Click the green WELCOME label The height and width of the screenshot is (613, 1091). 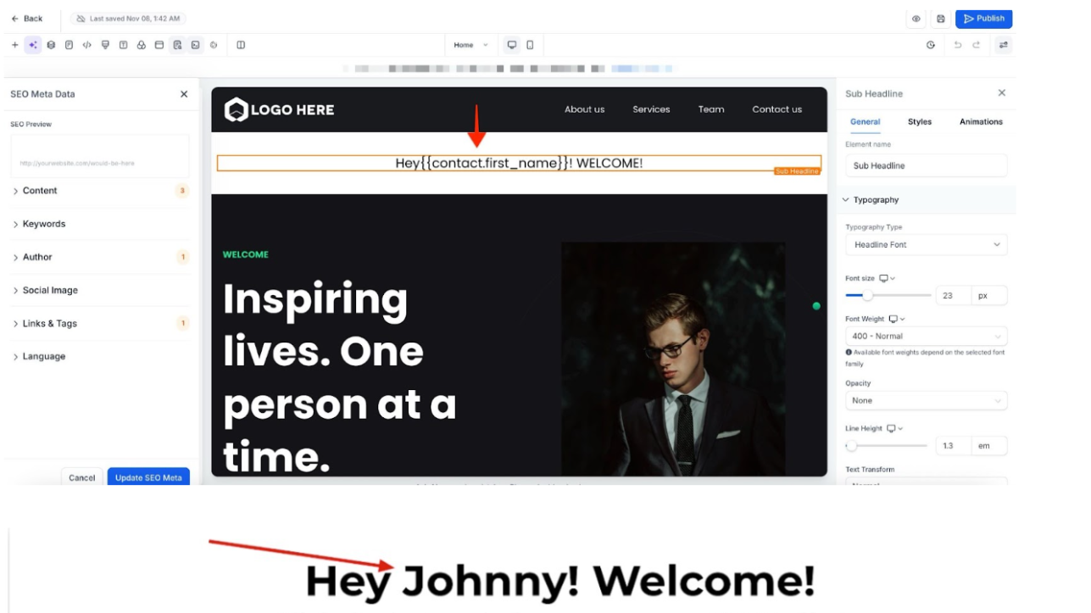pyautogui.click(x=246, y=254)
